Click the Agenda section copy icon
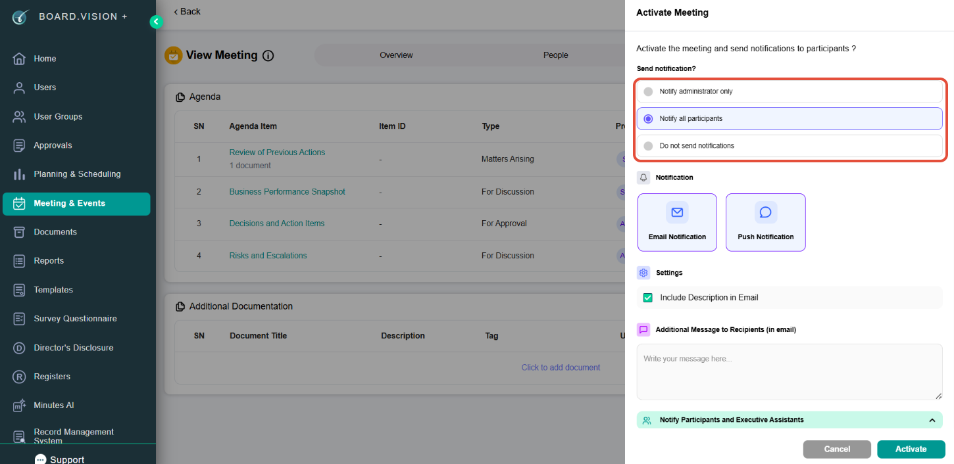Viewport: 954px width, 464px height. (x=180, y=97)
